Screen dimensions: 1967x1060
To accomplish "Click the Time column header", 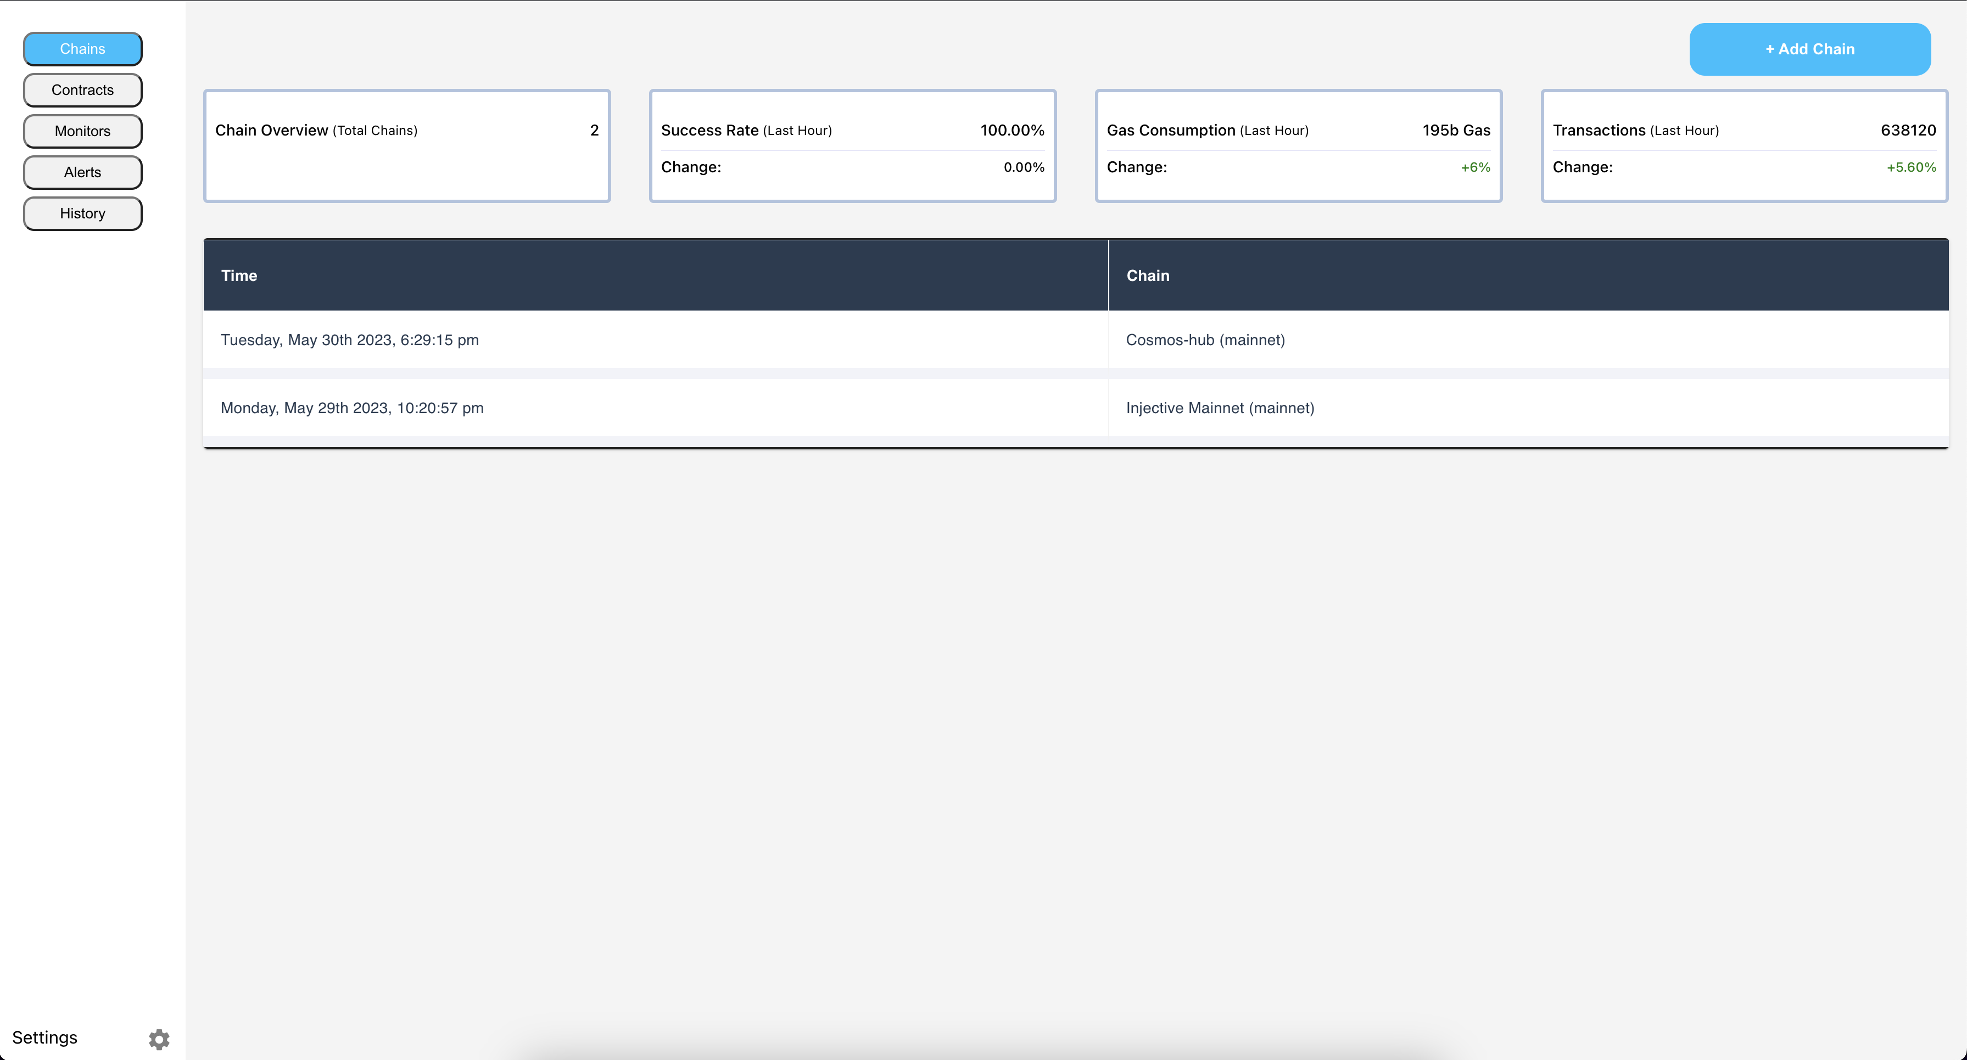I will tap(239, 275).
